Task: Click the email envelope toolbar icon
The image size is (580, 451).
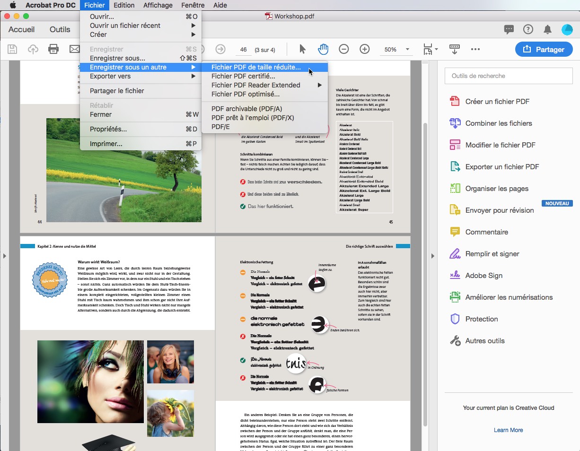Action: [x=74, y=49]
